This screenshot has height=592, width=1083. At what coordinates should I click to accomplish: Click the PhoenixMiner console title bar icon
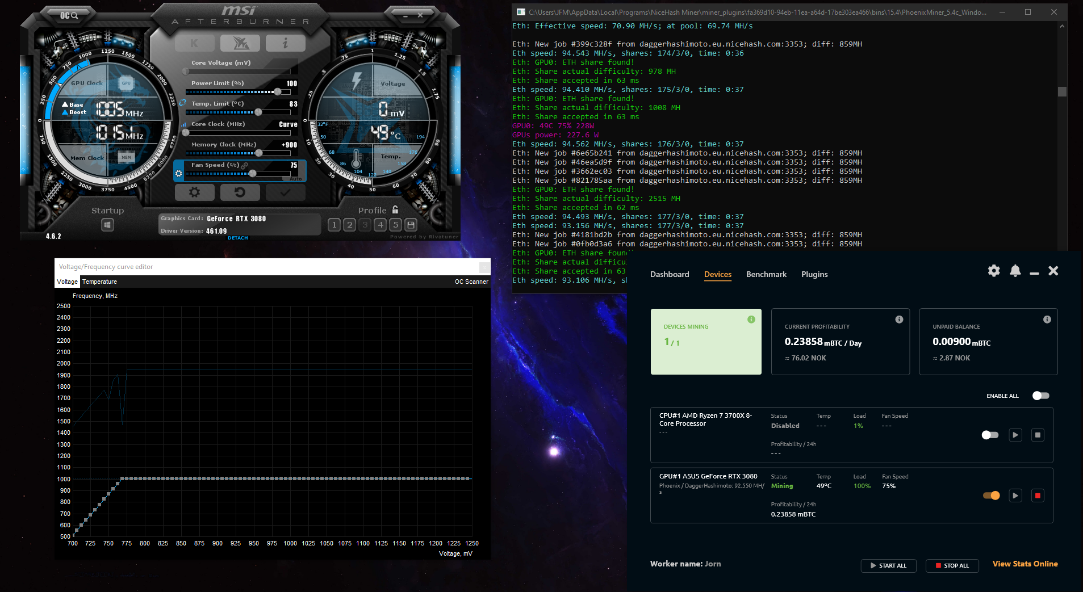click(x=521, y=12)
